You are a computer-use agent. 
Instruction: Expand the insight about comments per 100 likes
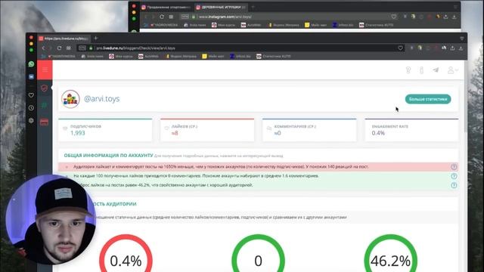click(x=259, y=176)
